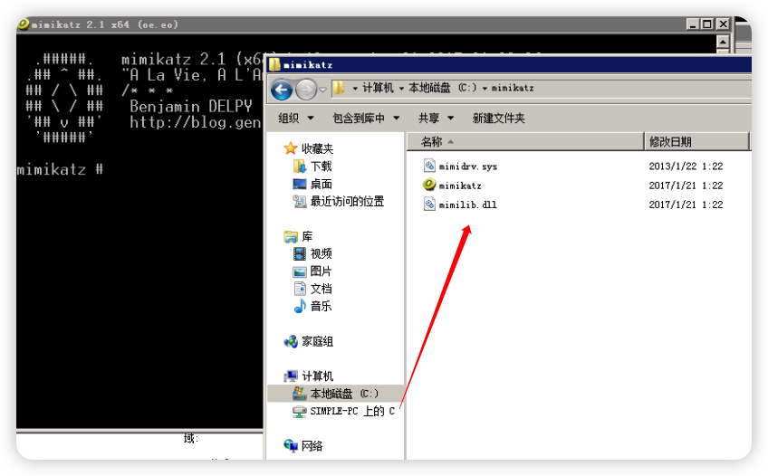768x476 pixels.
Task: Open the 视频 library
Action: coord(322,253)
